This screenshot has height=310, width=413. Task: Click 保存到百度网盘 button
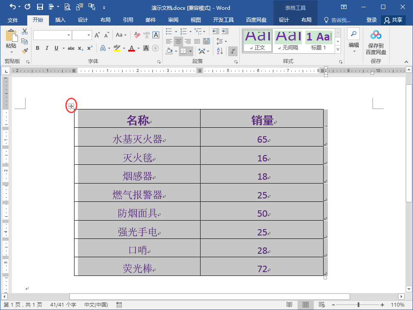(376, 42)
